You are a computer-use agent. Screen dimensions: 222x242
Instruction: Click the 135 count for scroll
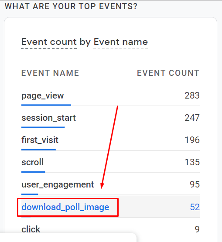pyautogui.click(x=192, y=162)
